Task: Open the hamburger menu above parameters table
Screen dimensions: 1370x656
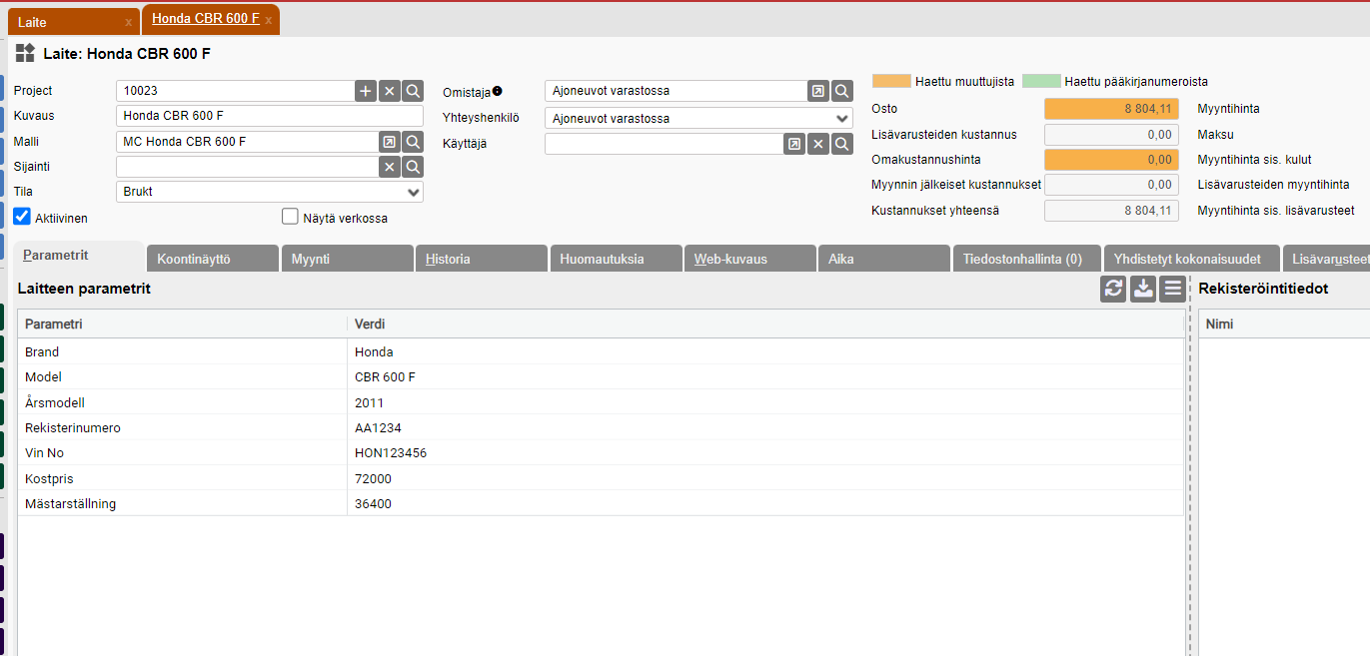Action: coord(1173,289)
